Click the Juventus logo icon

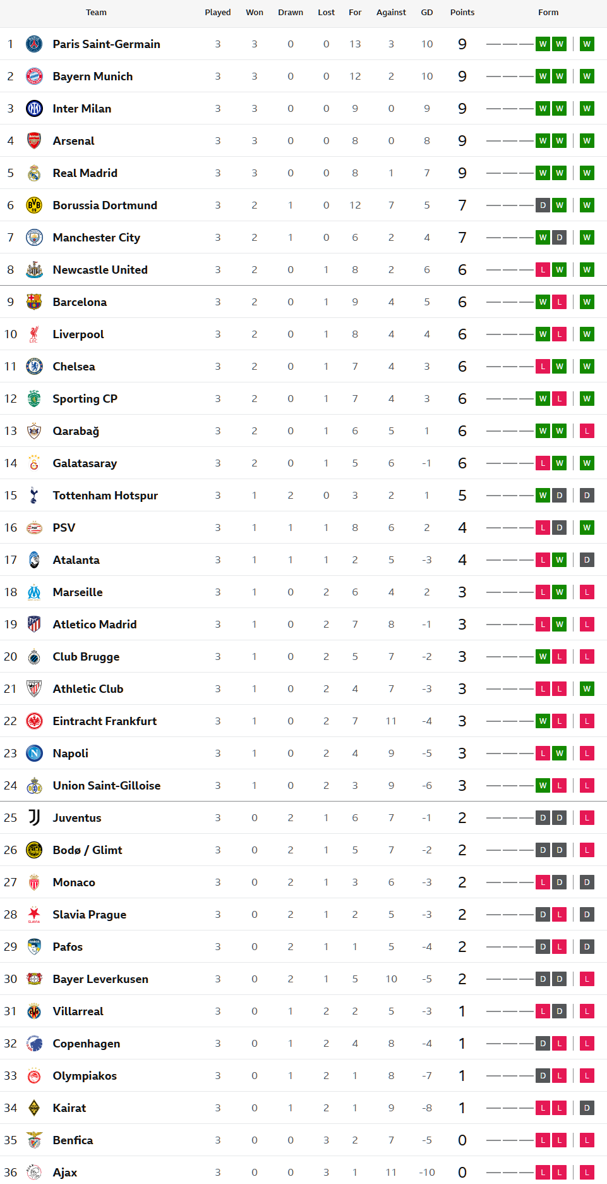coord(34,818)
